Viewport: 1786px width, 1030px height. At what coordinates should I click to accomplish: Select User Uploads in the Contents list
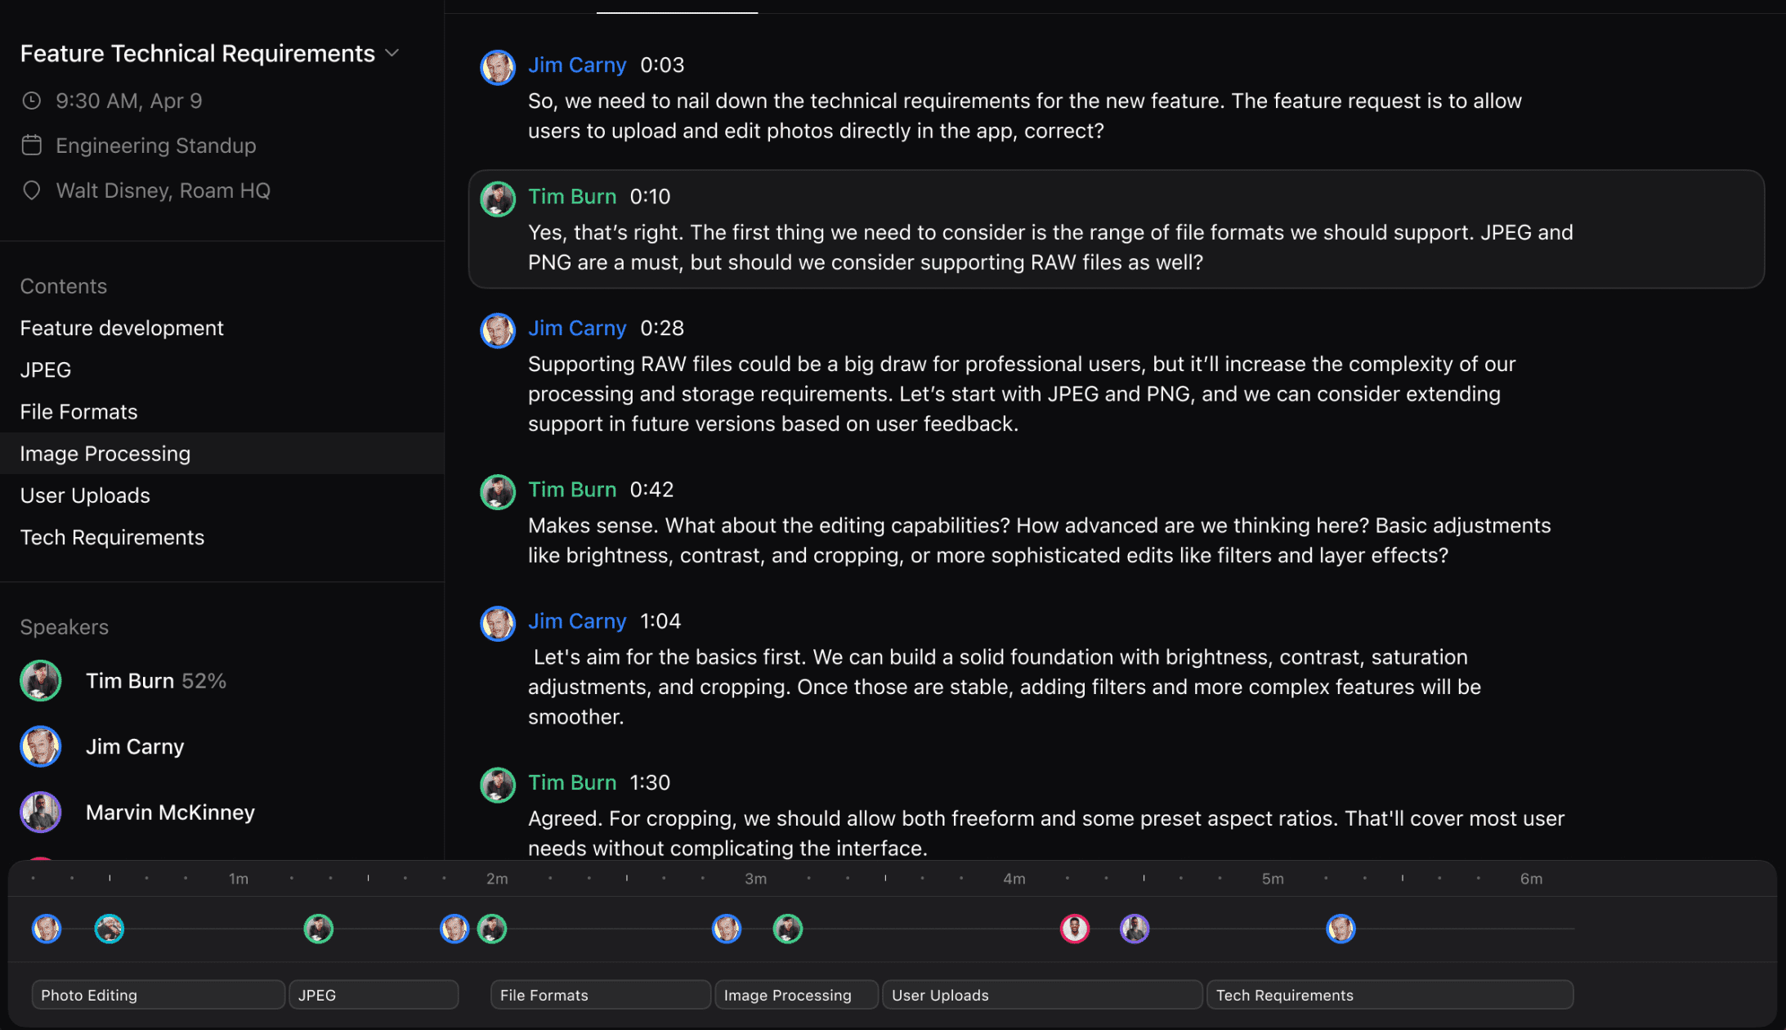pos(85,495)
